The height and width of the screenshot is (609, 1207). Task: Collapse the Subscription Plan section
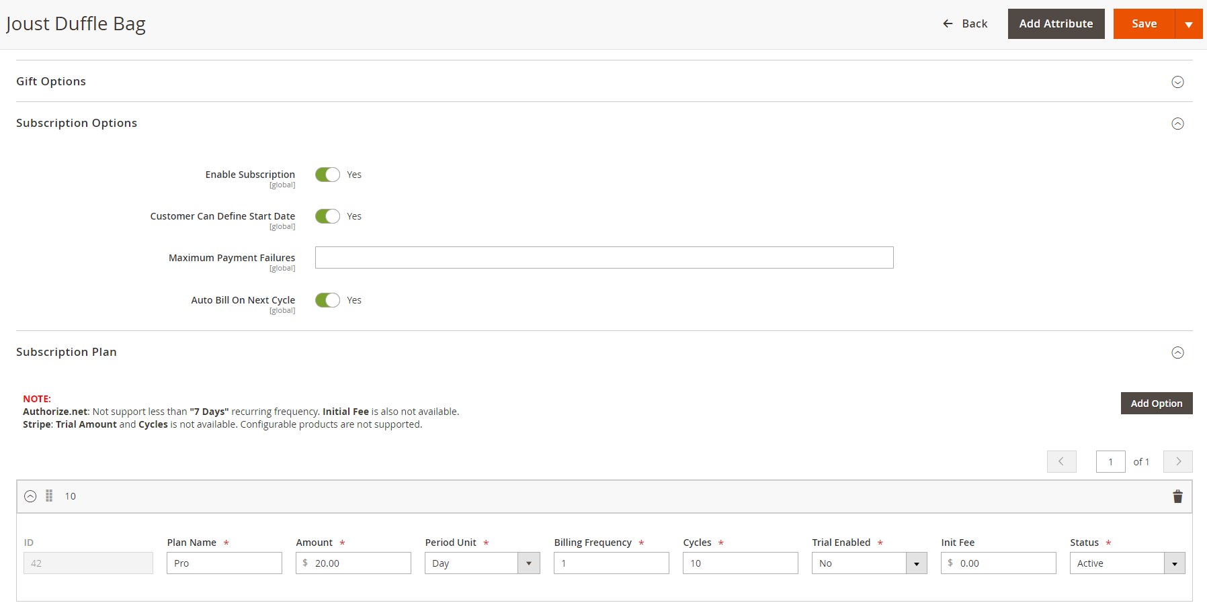coord(1177,353)
